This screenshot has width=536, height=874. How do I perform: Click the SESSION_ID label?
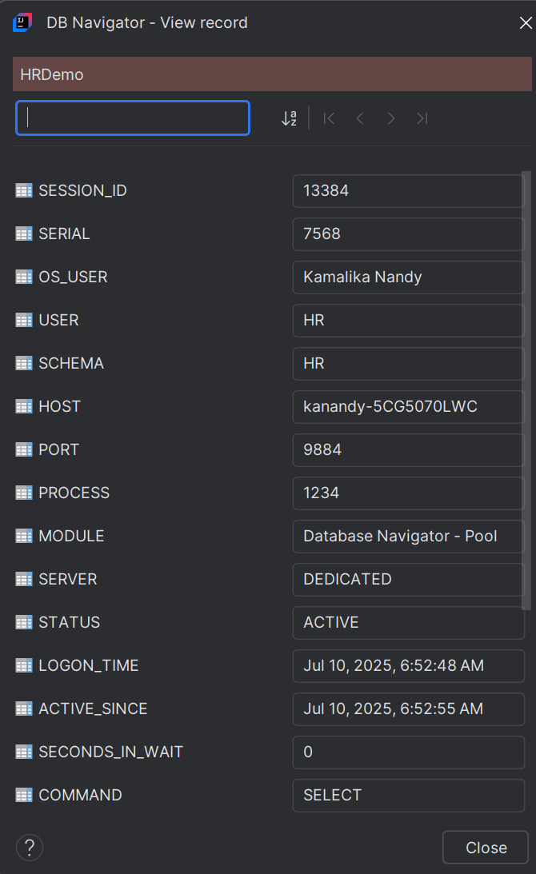click(82, 190)
